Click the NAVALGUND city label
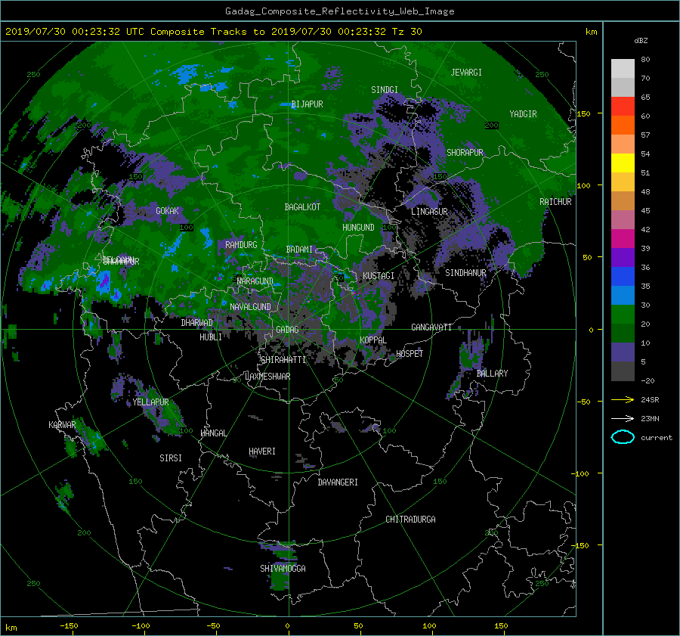This screenshot has height=636, width=680. [x=250, y=307]
